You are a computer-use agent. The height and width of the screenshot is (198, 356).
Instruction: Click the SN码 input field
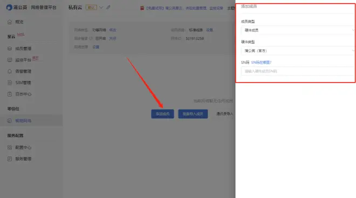click(x=298, y=71)
